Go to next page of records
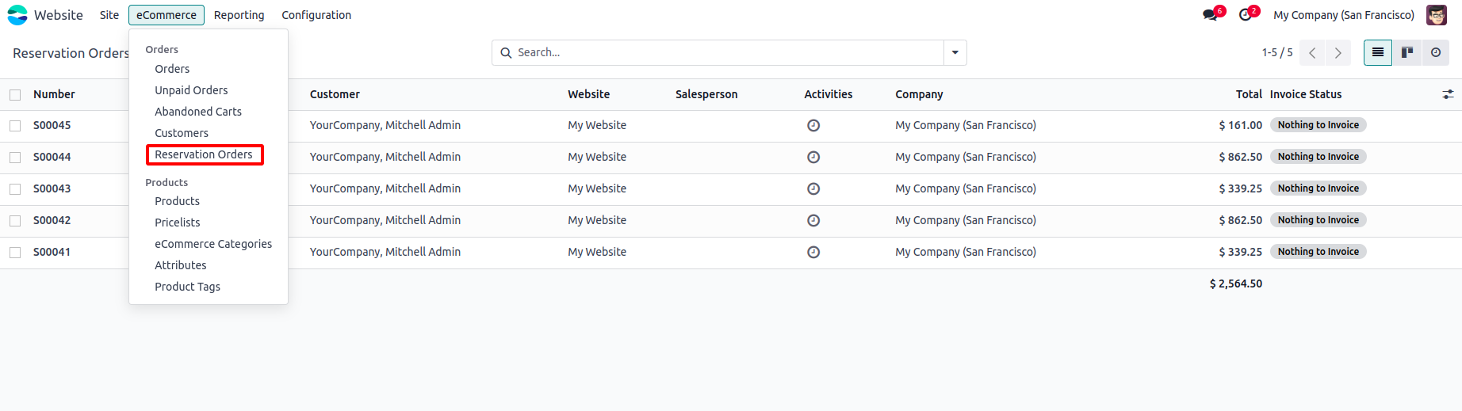The image size is (1462, 411). click(x=1338, y=53)
